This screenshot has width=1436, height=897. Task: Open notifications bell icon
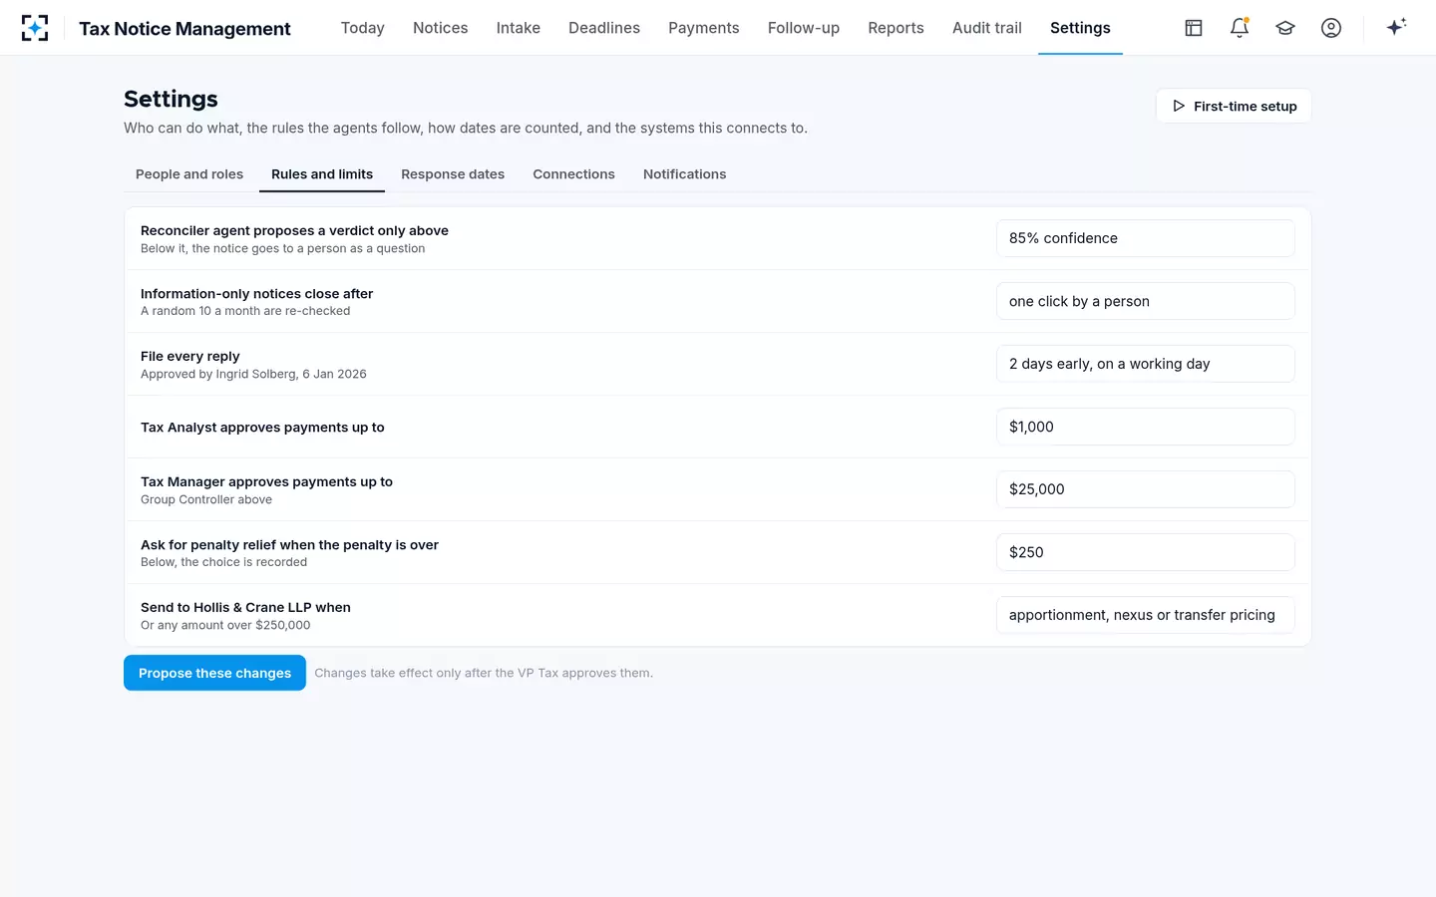(x=1240, y=28)
